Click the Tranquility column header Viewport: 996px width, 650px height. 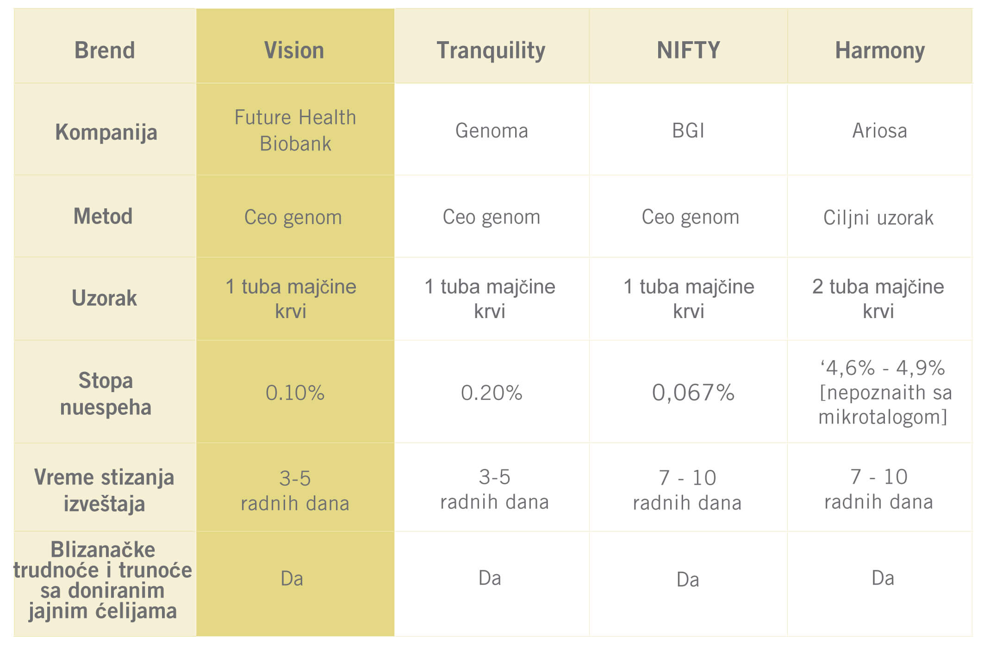click(491, 50)
